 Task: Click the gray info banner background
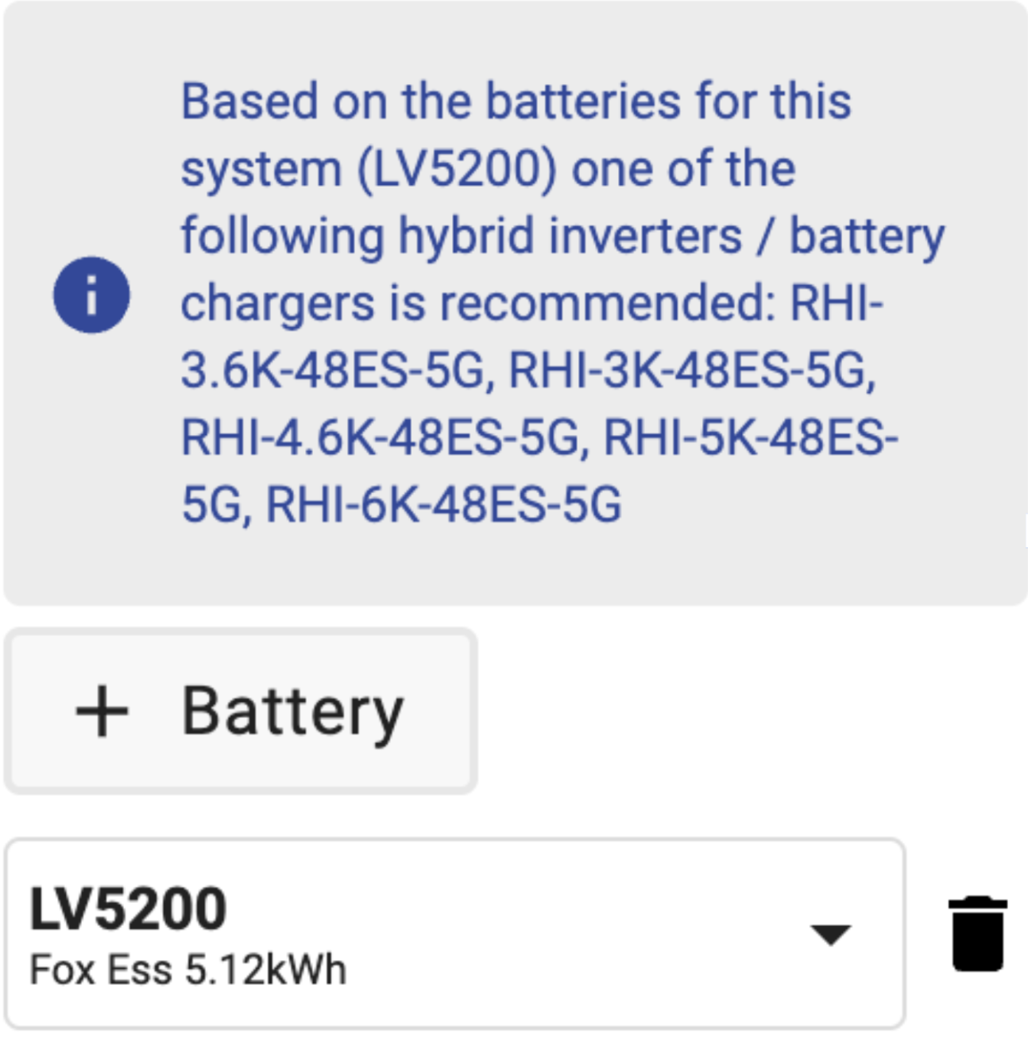(x=515, y=303)
